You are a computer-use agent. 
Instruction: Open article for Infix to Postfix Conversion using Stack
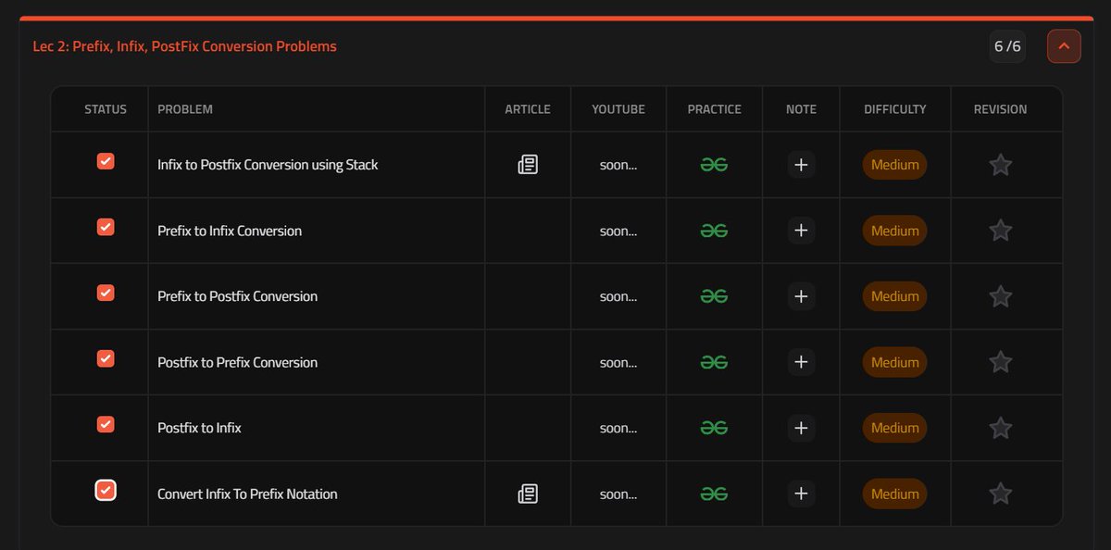pos(527,164)
